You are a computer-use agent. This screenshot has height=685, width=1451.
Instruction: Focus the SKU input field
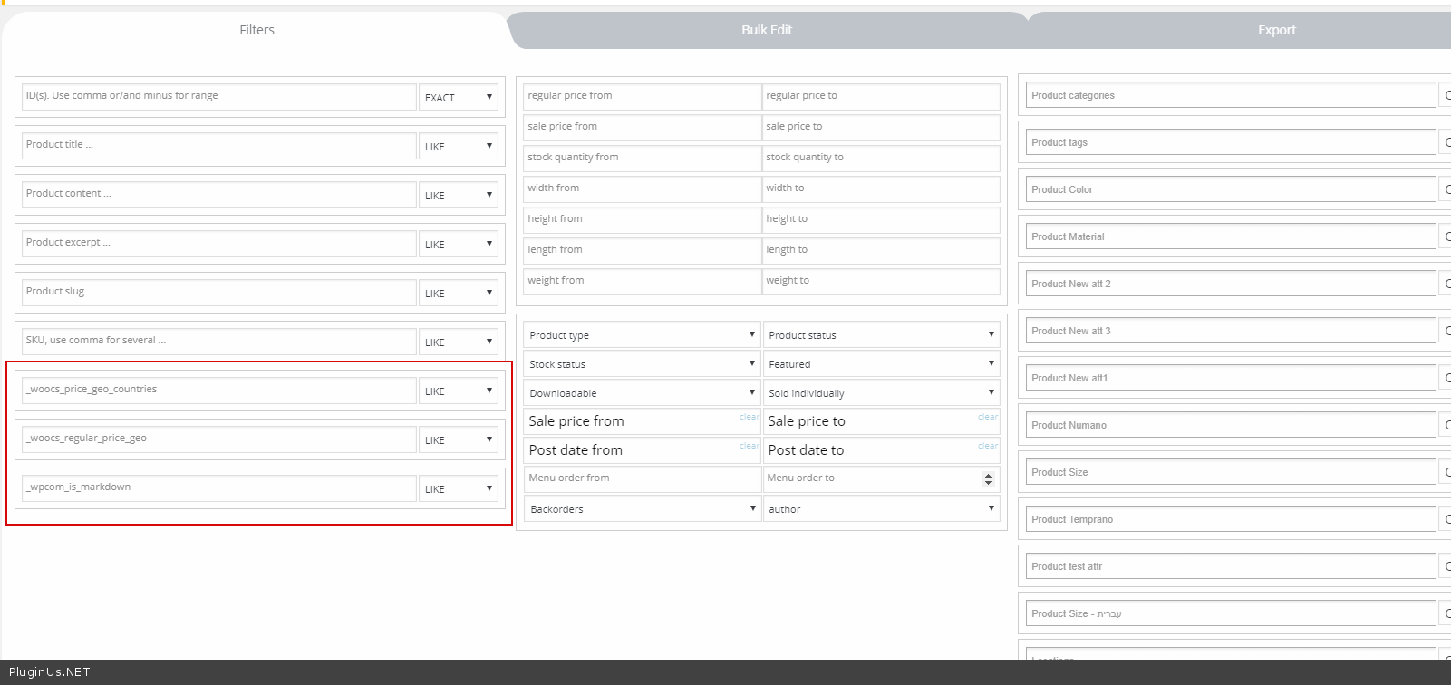click(x=218, y=341)
